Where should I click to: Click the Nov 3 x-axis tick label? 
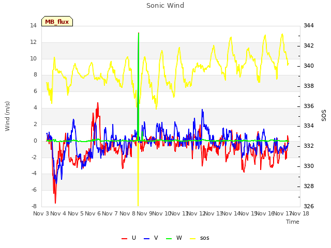(x=41, y=213)
